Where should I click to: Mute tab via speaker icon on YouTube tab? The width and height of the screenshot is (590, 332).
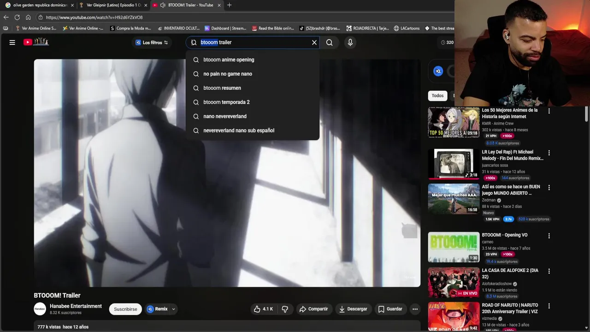pyautogui.click(x=163, y=5)
